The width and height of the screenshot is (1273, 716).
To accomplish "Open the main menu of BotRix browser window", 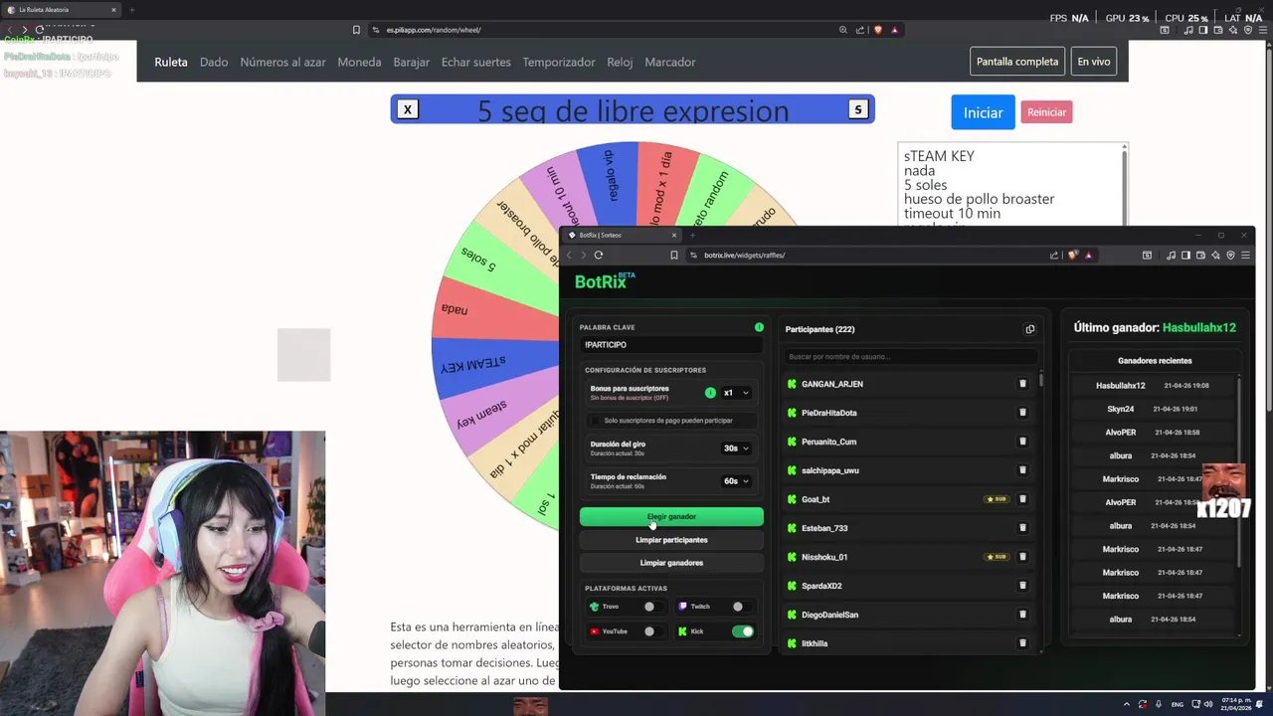I will (1245, 256).
